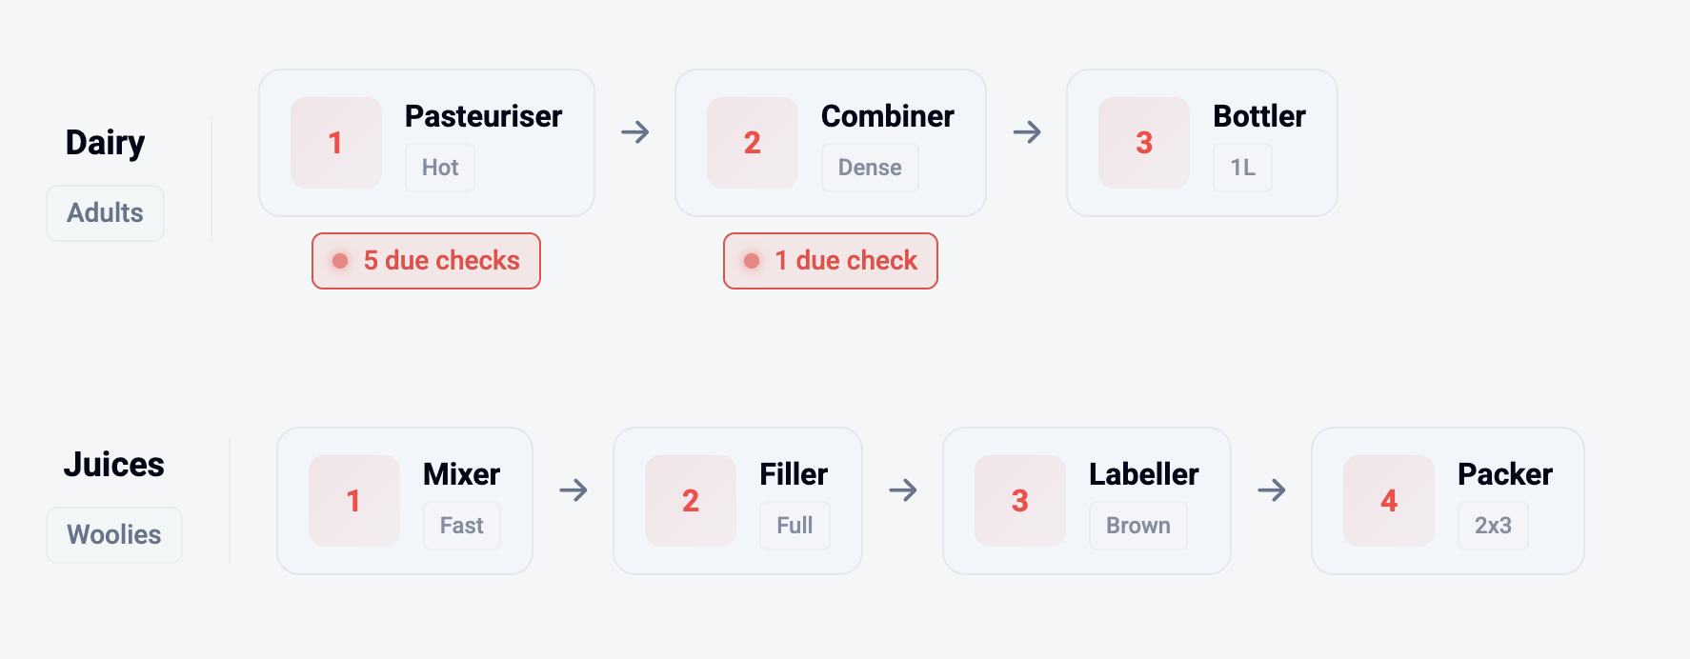
Task: Click the Labeller step number 3 badge
Action: tap(1019, 501)
